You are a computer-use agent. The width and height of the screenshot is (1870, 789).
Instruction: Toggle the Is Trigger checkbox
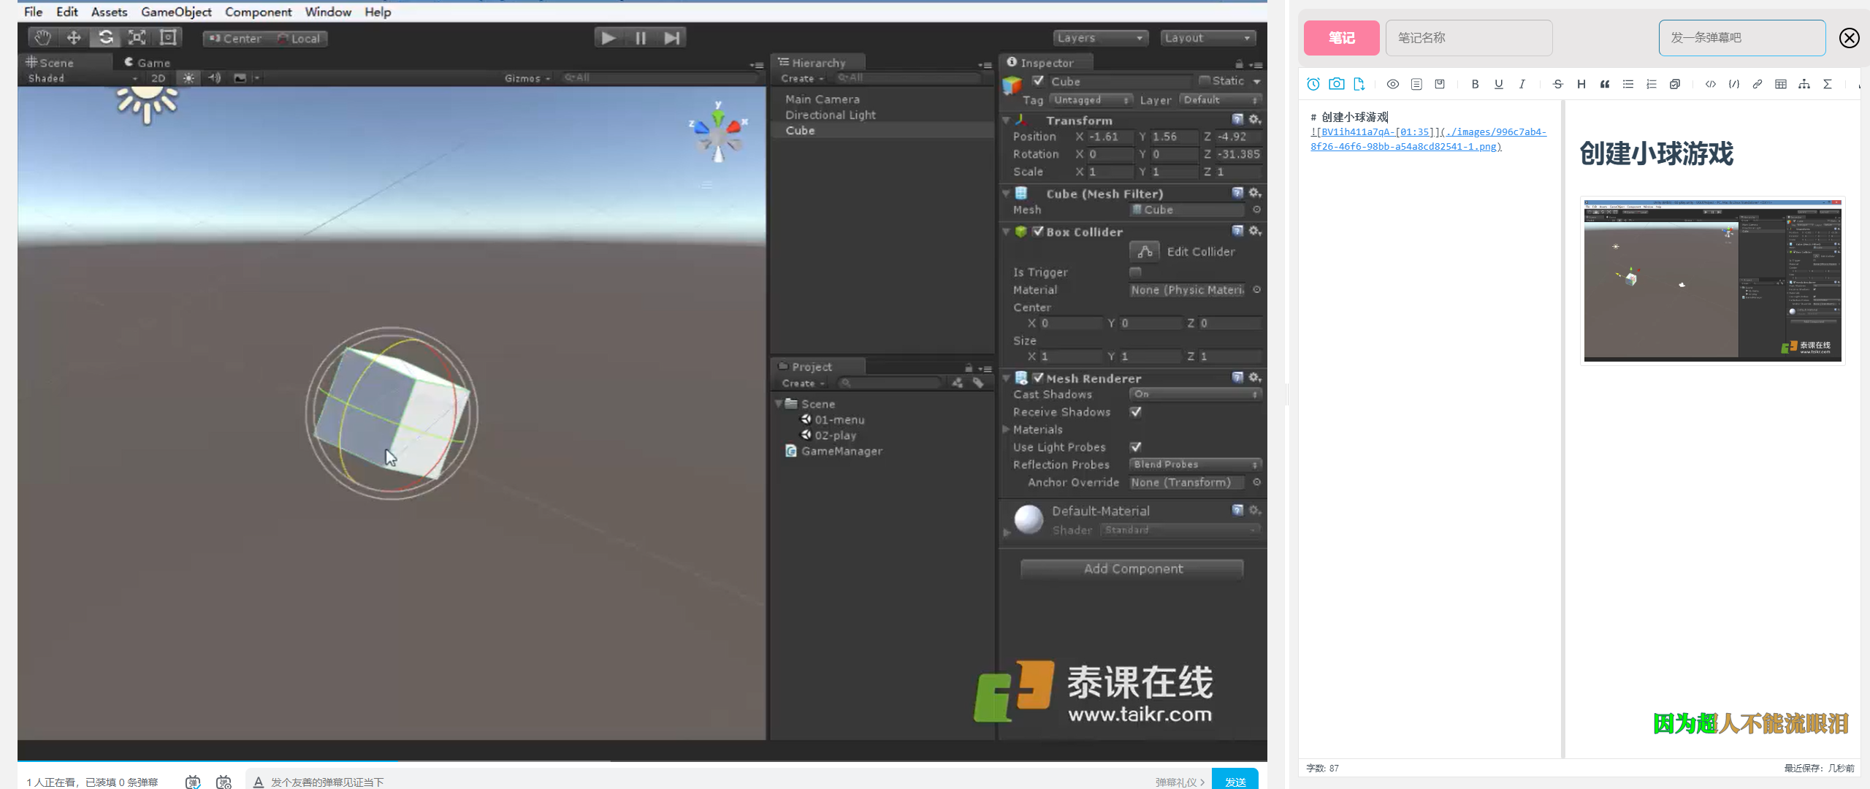click(1135, 272)
